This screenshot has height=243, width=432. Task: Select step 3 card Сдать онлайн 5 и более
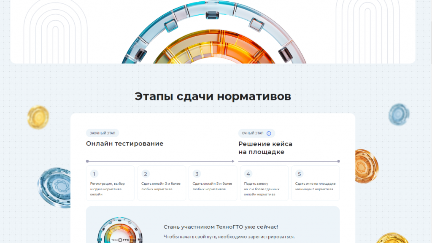tap(213, 183)
